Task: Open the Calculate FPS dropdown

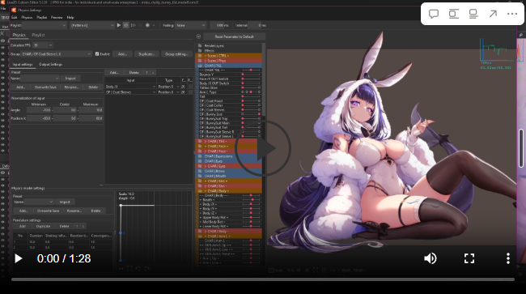Action: 43,45
